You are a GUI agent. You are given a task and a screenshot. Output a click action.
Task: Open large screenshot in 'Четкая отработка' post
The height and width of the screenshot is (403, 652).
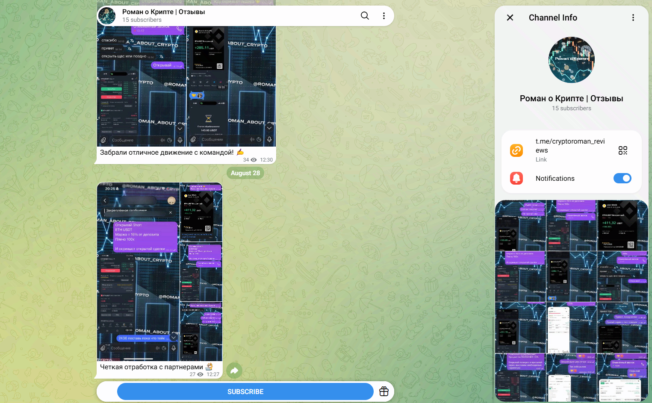[139, 272]
